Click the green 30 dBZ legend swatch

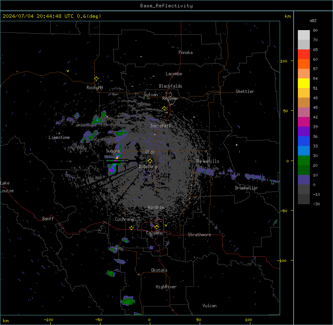coord(304,161)
